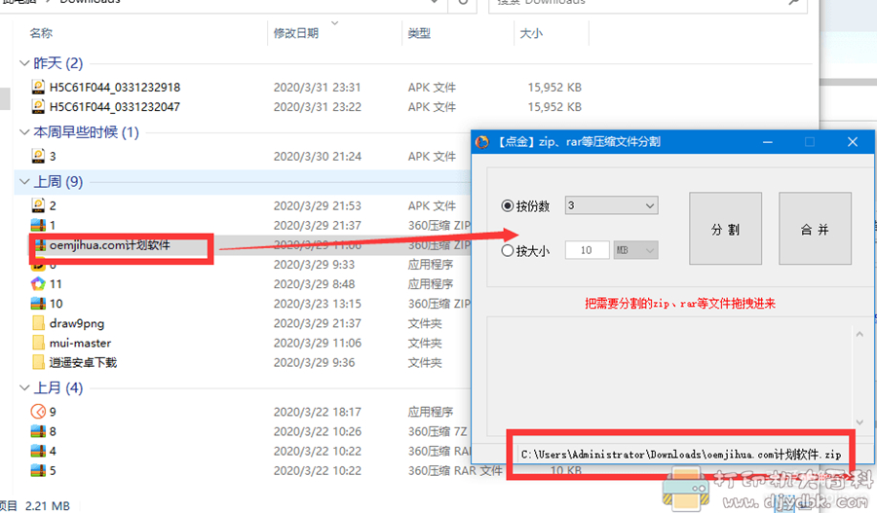This screenshot has height=513, width=877.
Task: Sort by the 名称 column header
Action: coord(41,33)
